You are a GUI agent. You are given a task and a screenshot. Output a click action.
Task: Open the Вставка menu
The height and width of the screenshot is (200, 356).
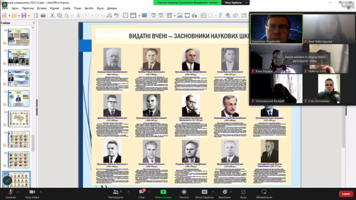click(x=42, y=8)
